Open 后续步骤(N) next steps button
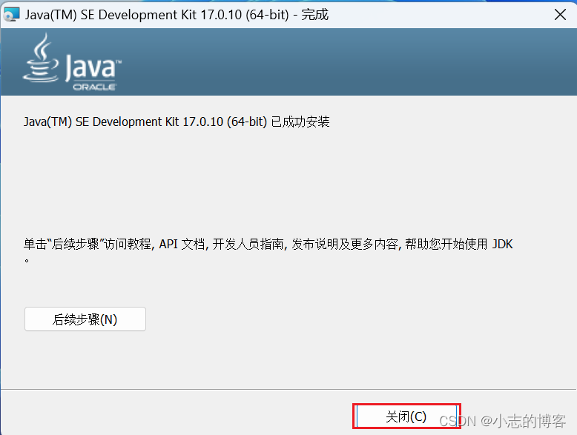Screen dimensions: 577x435 pyautogui.click(x=85, y=319)
